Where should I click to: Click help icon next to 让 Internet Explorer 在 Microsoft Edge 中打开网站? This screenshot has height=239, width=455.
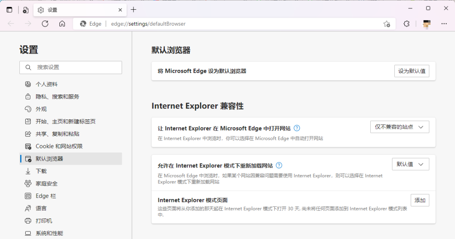coord(297,128)
